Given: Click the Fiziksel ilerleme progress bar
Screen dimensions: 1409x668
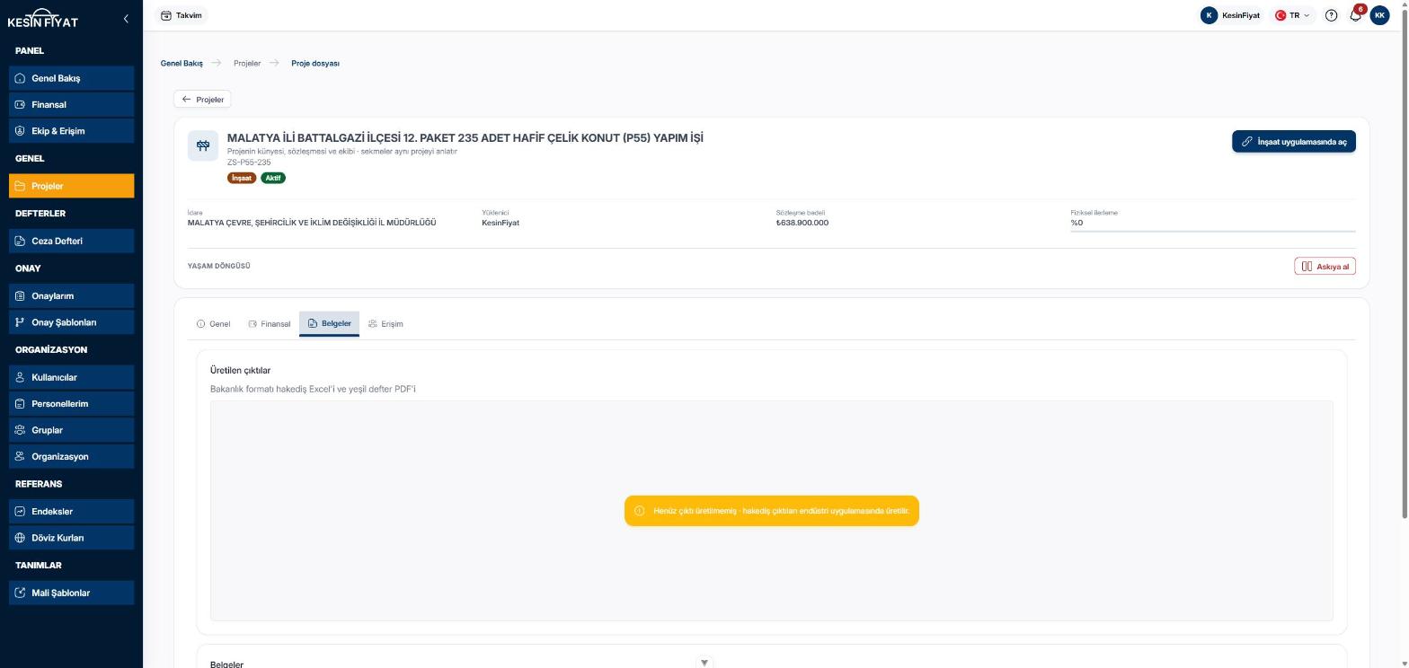Looking at the screenshot, I should point(1213,232).
